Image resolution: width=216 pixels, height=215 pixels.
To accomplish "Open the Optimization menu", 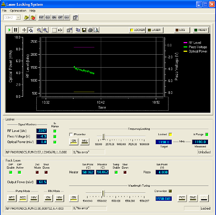I will click(18, 11).
